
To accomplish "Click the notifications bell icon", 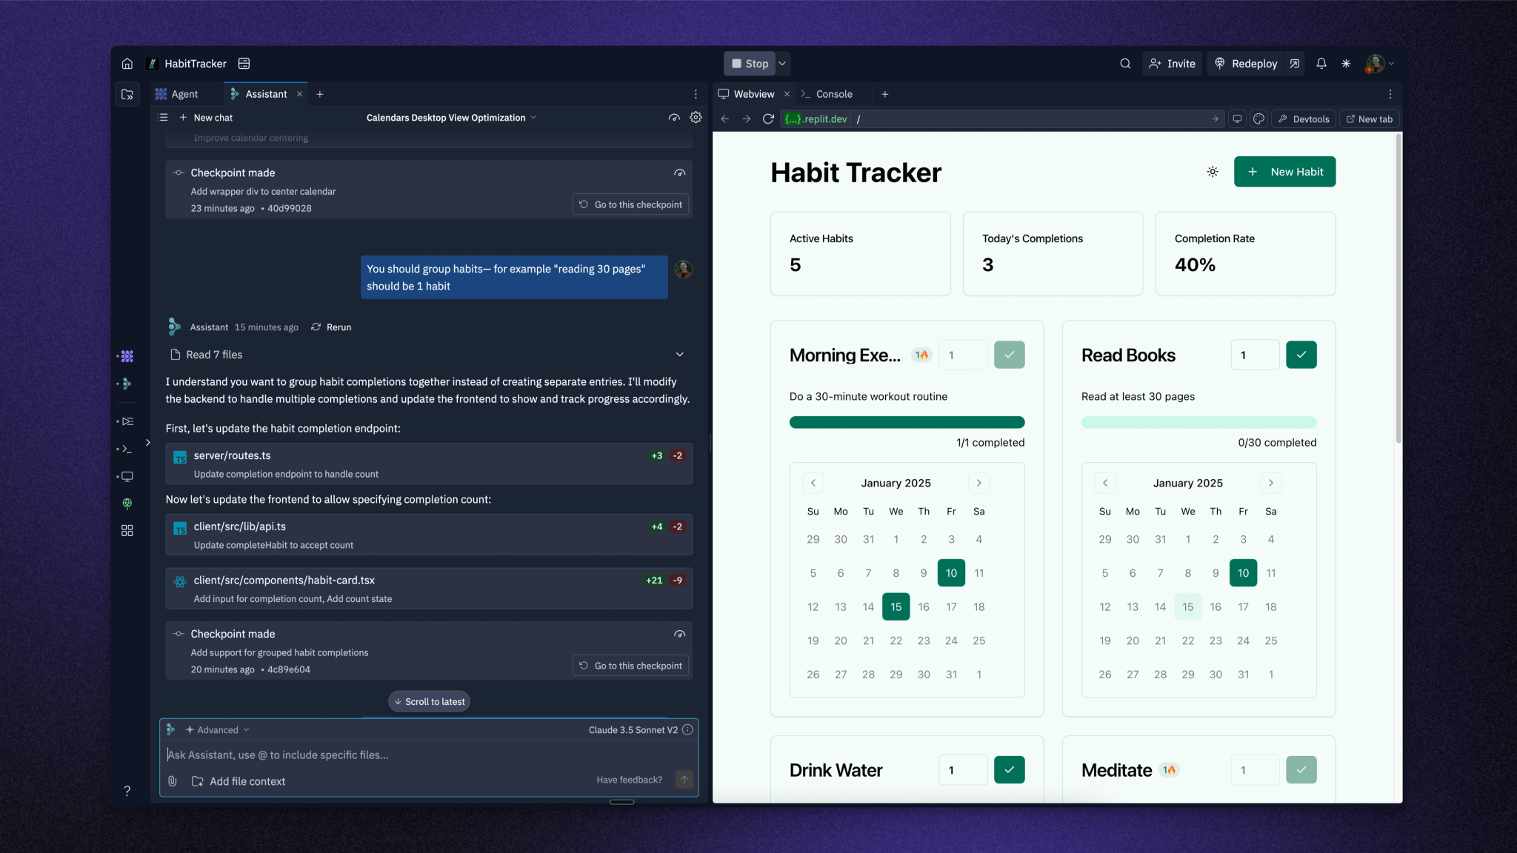I will (1321, 64).
